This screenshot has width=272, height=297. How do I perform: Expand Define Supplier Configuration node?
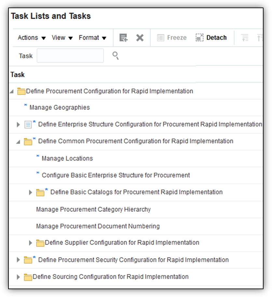click(x=31, y=243)
